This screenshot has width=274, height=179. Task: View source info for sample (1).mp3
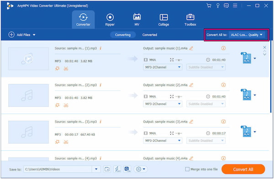(100, 48)
